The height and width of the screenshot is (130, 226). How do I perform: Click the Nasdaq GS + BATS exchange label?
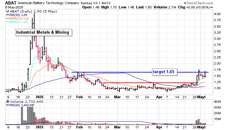(96, 3)
